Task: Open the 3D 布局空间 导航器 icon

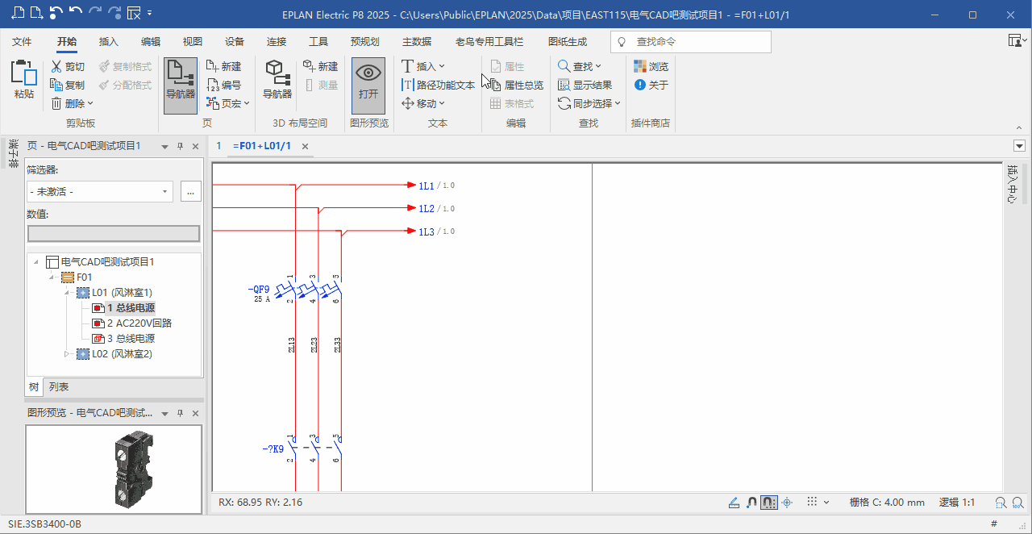Action: (x=277, y=73)
